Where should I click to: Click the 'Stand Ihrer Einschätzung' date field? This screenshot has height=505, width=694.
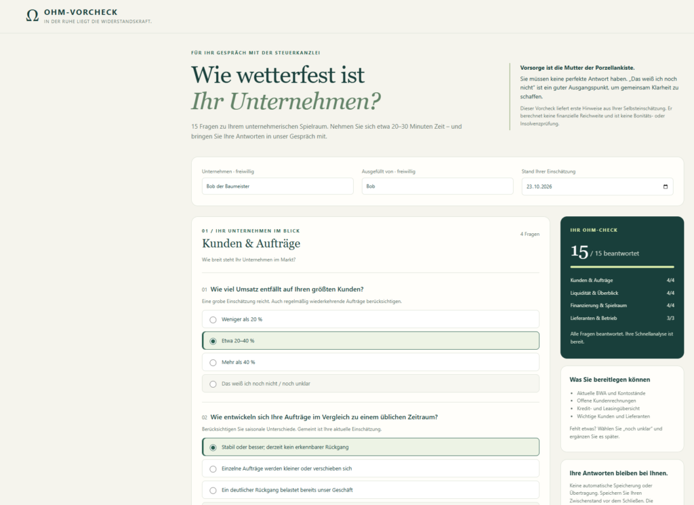[x=597, y=186]
